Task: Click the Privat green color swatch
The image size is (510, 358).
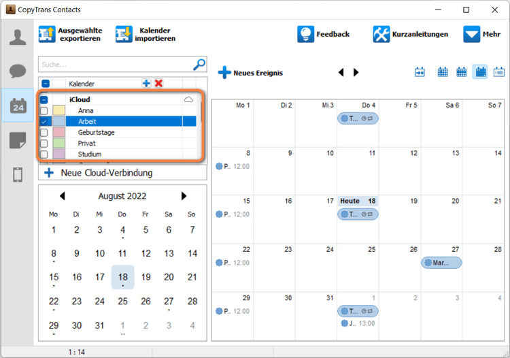Action: (x=59, y=143)
